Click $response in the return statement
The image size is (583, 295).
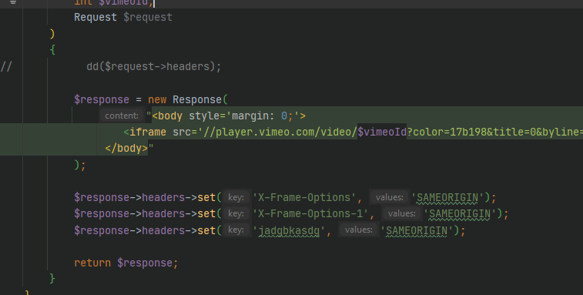point(145,263)
